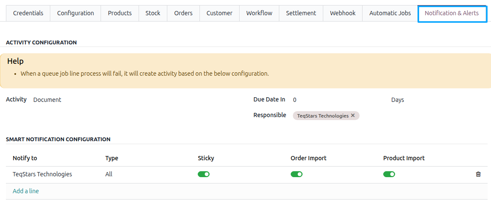491x208 pixels.
Task: Click the Add a line link
Action: click(x=26, y=191)
